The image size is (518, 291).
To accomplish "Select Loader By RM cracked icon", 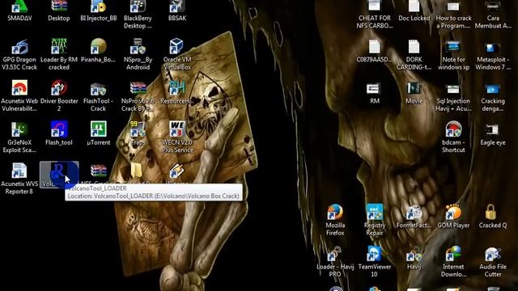I will (x=59, y=47).
